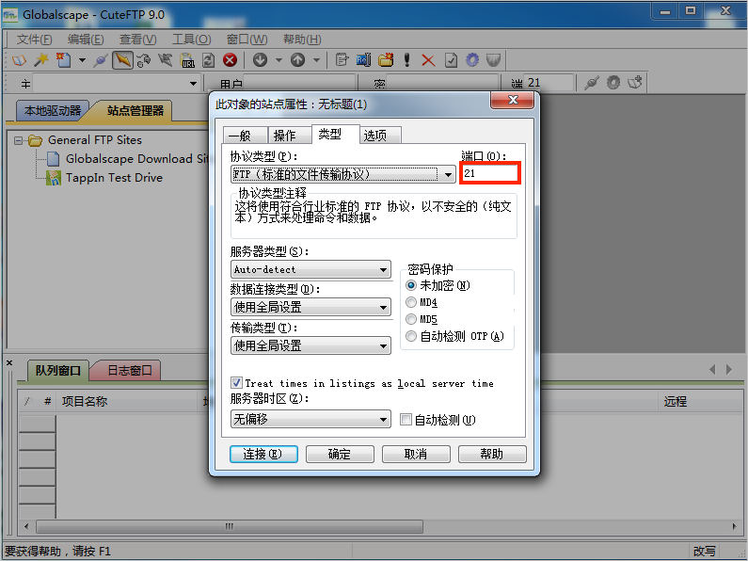Click the add-to-Site-Manager icon in Quick Connect bar
The width and height of the screenshot is (748, 561).
[x=635, y=83]
